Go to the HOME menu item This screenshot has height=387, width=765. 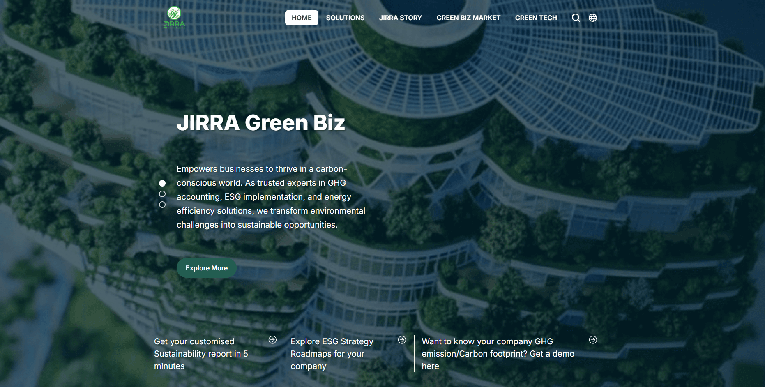coord(302,18)
